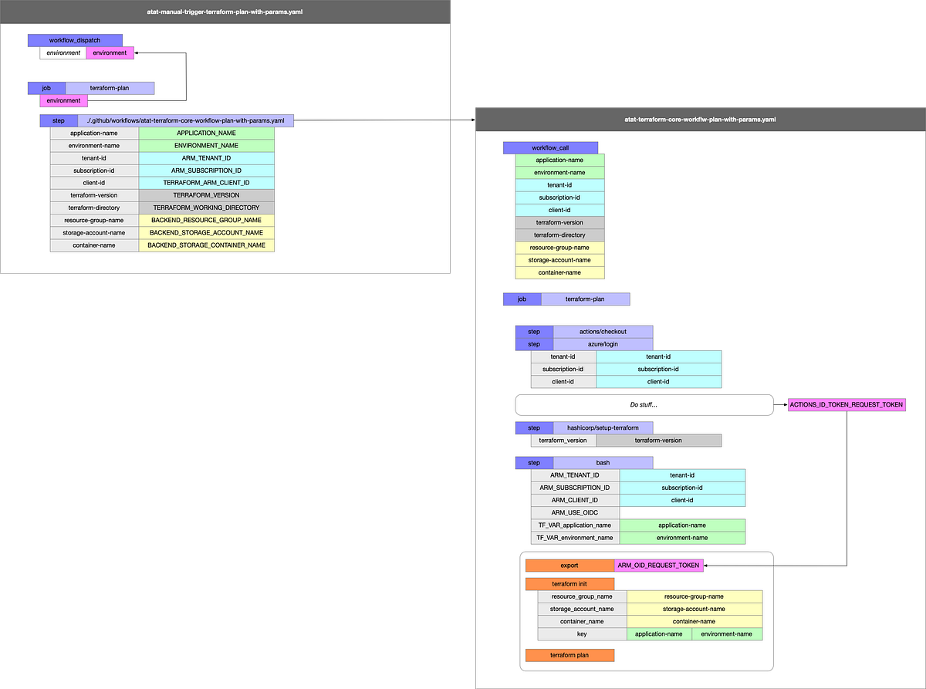Select the terraform plan orange box
The width and height of the screenshot is (926, 689).
pyautogui.click(x=569, y=654)
